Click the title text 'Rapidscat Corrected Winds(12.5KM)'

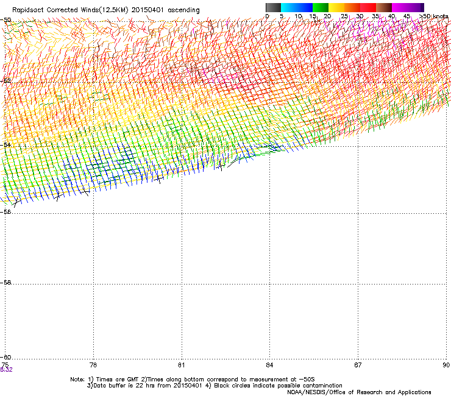70,10
